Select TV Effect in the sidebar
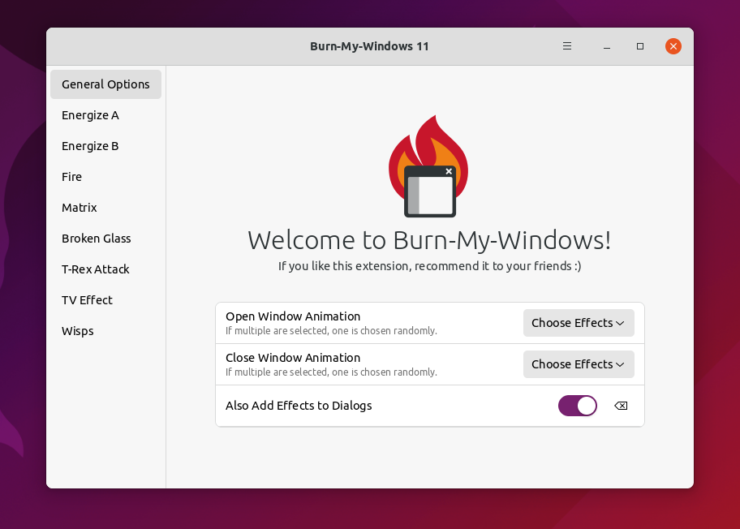Screen dimensions: 740x529 tap(105, 300)
